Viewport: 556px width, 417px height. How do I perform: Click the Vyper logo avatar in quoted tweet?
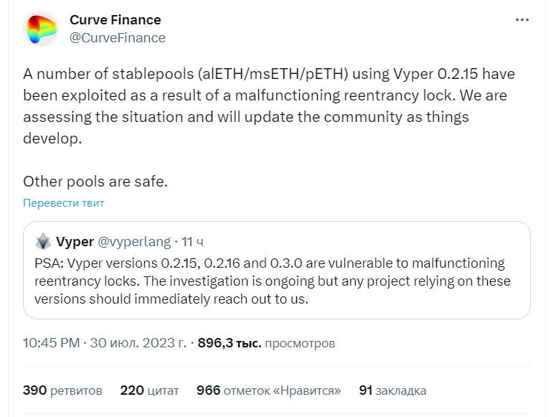42,241
